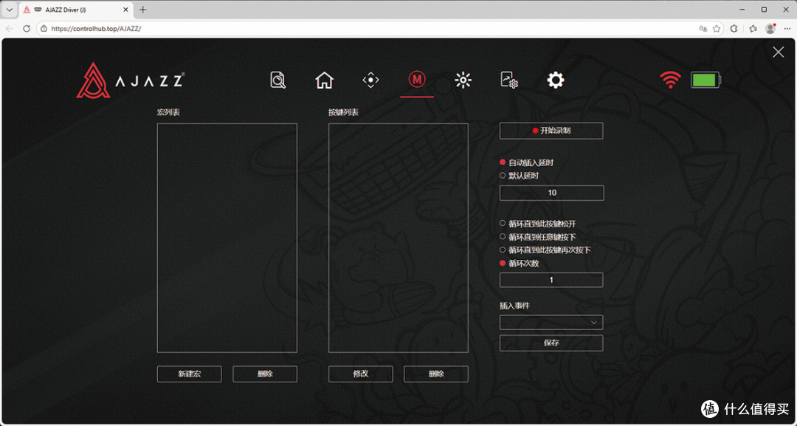Screen dimensions: 797x426
Task: Click the delay value field showing 10
Action: [552, 193]
